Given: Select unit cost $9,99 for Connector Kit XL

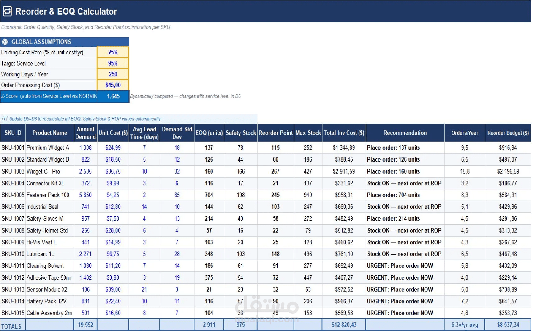Looking at the screenshot, I should click(x=113, y=183).
